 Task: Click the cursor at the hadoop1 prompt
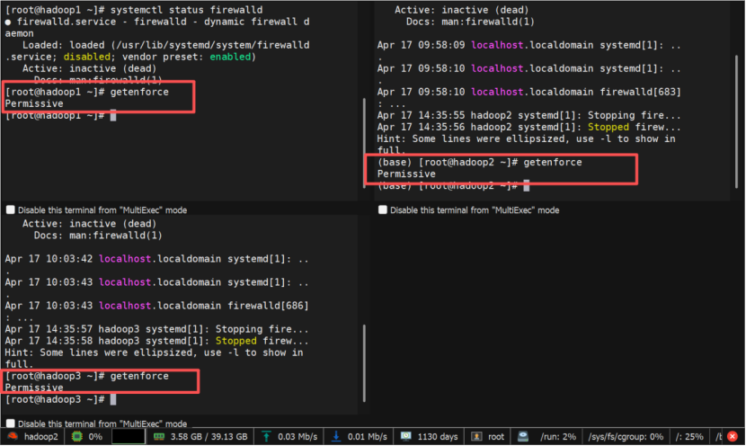click(113, 115)
